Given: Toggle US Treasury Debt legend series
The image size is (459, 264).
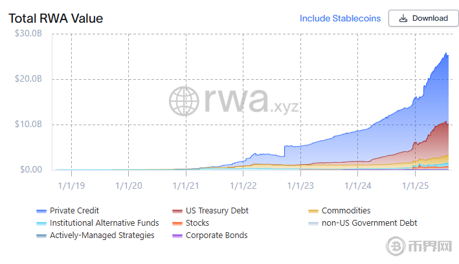Looking at the screenshot, I should [217, 211].
